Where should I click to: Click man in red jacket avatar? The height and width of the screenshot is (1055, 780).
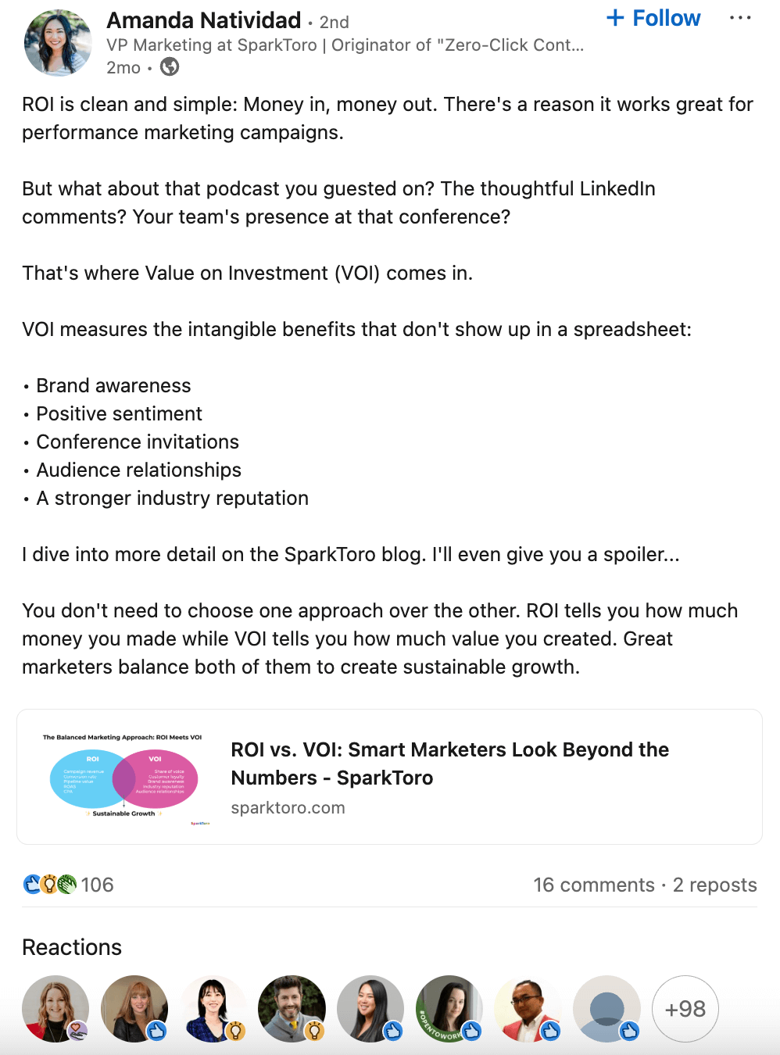point(528,1009)
